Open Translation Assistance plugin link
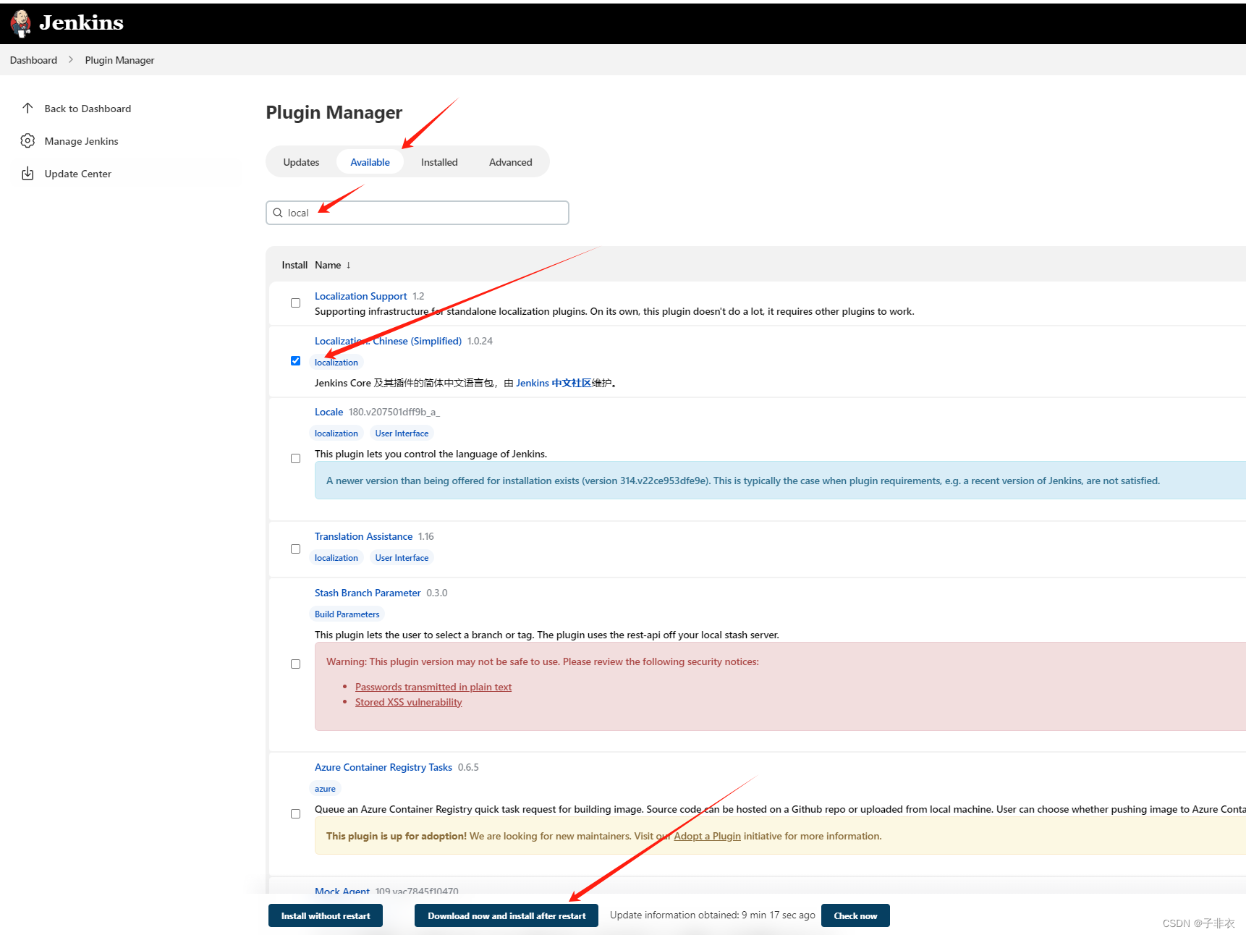This screenshot has width=1246, height=935. click(x=363, y=536)
